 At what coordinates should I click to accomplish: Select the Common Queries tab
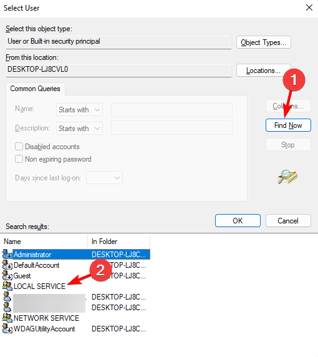pos(36,89)
